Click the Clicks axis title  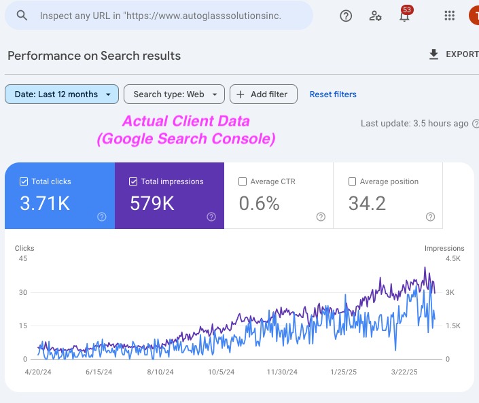24,249
